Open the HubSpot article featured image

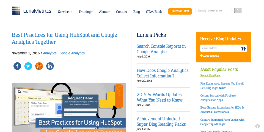(x=69, y=107)
